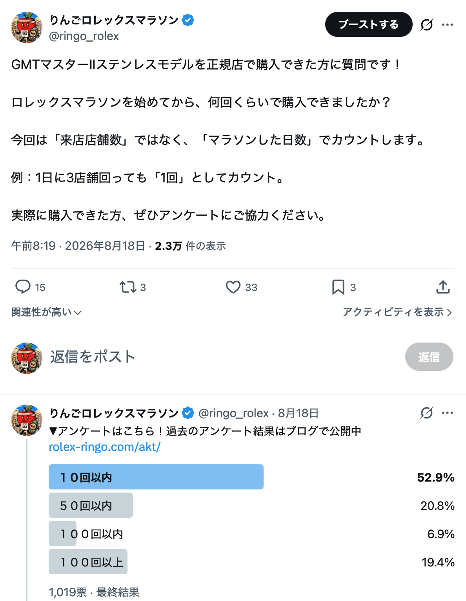This screenshot has height=601, width=466.
Task: Open アクティビティを表示 chevron link
Action: (x=397, y=312)
